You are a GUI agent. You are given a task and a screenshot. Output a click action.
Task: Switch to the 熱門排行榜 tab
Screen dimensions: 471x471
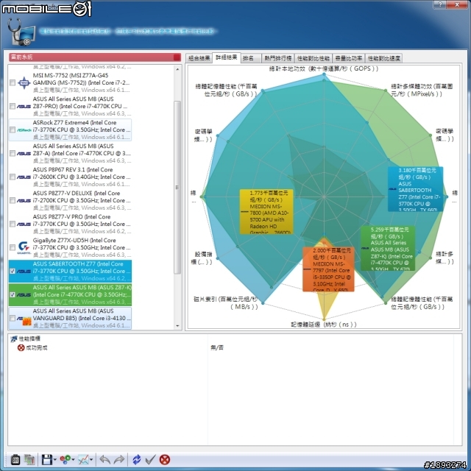coord(278,58)
